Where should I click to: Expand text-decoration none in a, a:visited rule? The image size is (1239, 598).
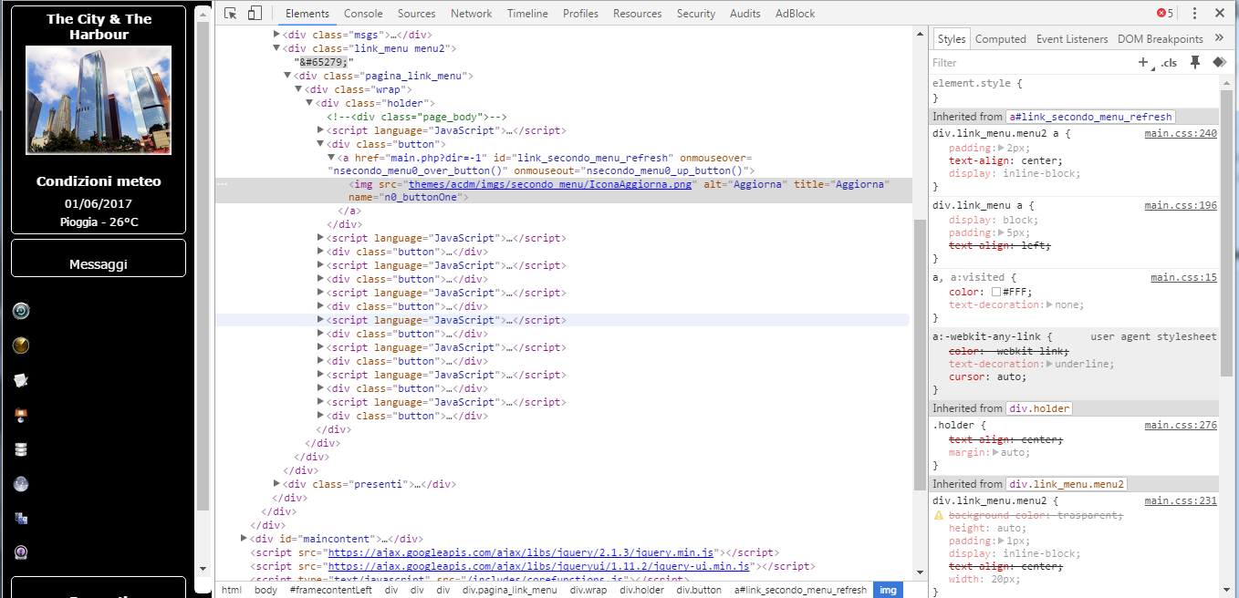click(x=1050, y=304)
